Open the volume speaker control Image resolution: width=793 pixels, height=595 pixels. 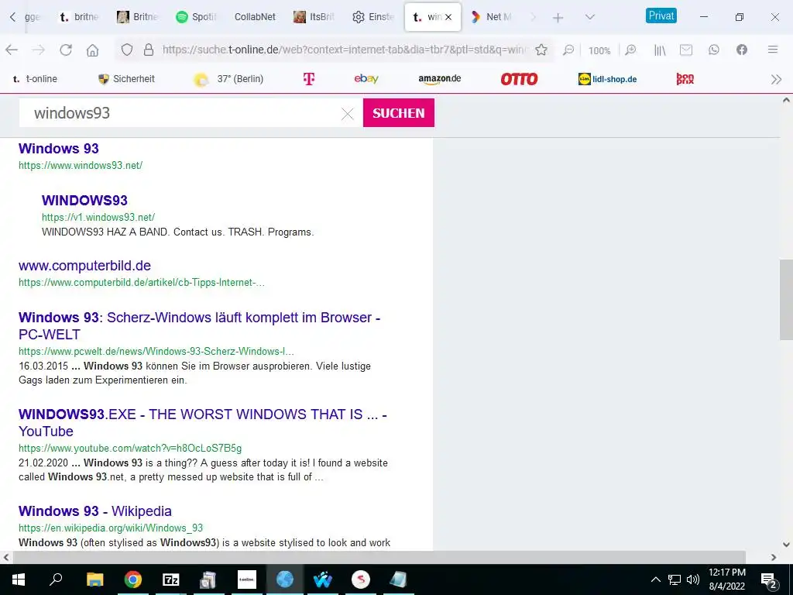tap(693, 580)
